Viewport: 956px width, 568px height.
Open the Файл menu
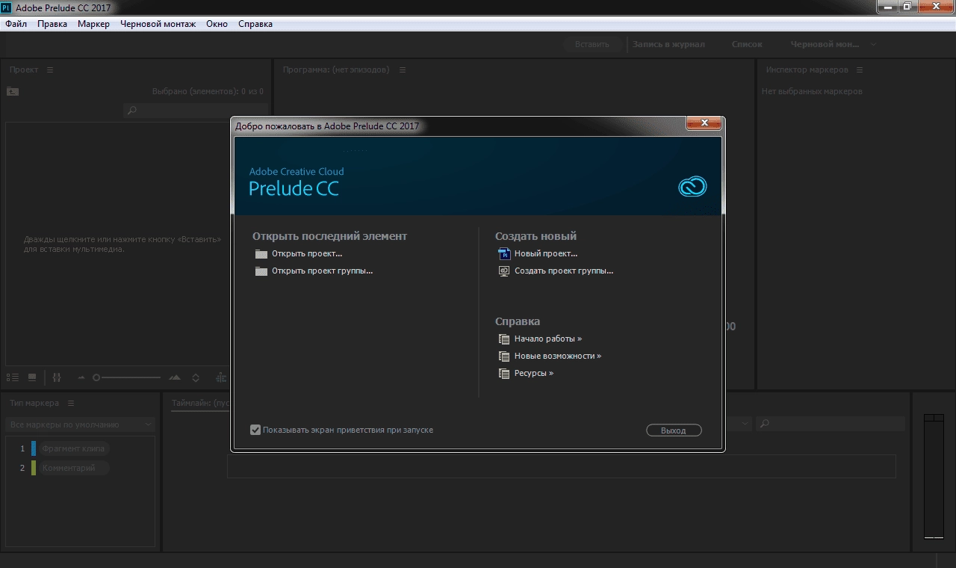tap(16, 24)
